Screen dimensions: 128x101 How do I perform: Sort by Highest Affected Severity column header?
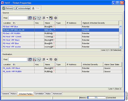click(x=100, y=23)
